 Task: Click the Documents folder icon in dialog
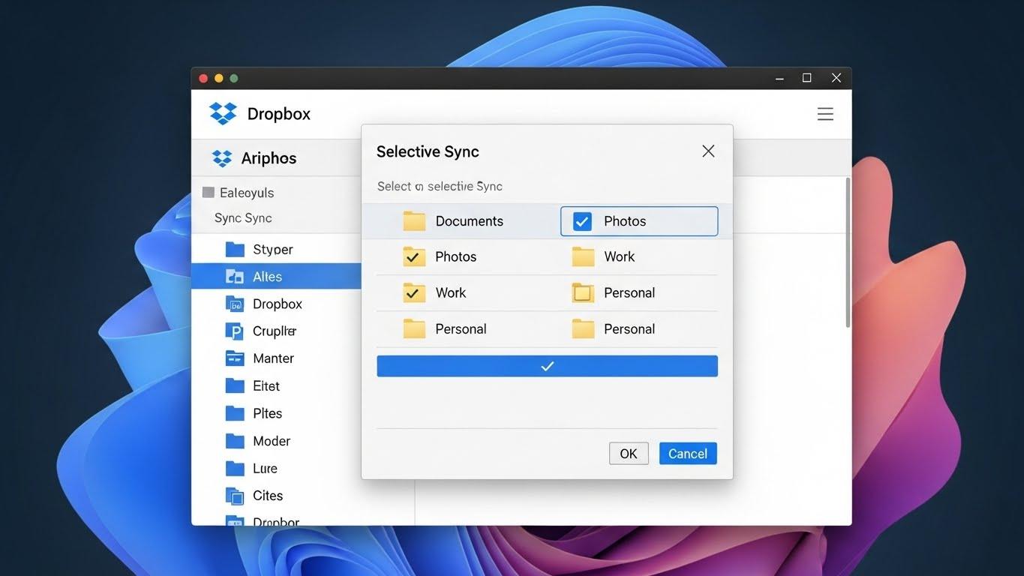point(413,220)
